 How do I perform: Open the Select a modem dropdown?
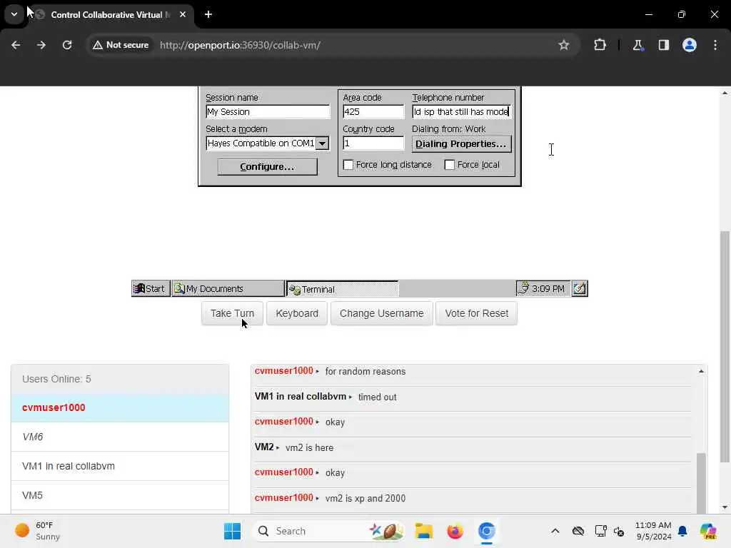(x=322, y=143)
